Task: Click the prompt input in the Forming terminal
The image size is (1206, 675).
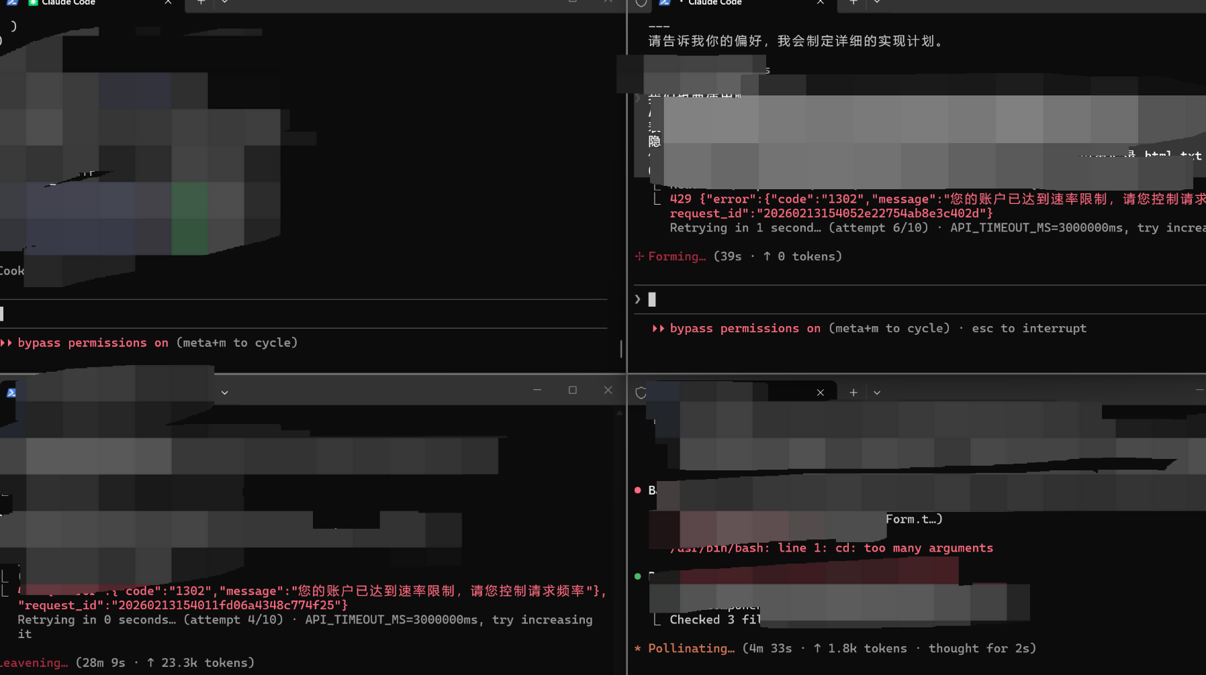Action: point(873,299)
